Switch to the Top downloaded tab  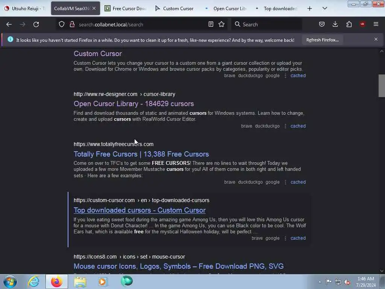click(276, 8)
